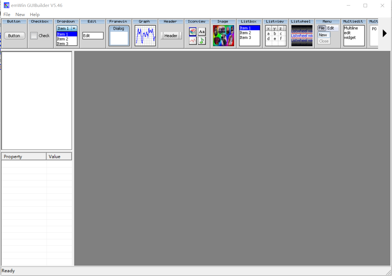Choose the Image widget thumbnail
Image resolution: width=392 pixels, height=276 pixels.
point(223,36)
